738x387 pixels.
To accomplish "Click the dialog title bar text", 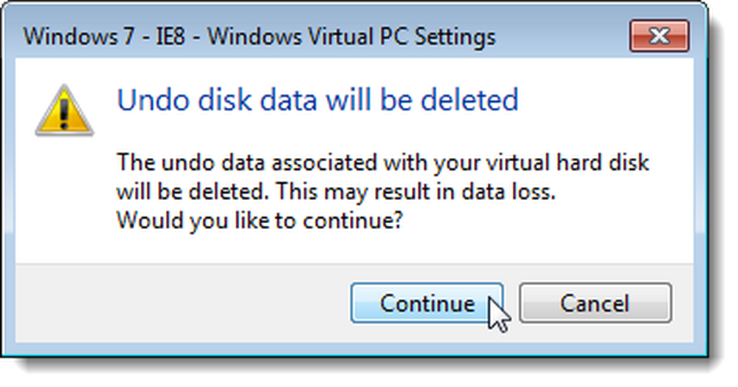I will (x=259, y=37).
